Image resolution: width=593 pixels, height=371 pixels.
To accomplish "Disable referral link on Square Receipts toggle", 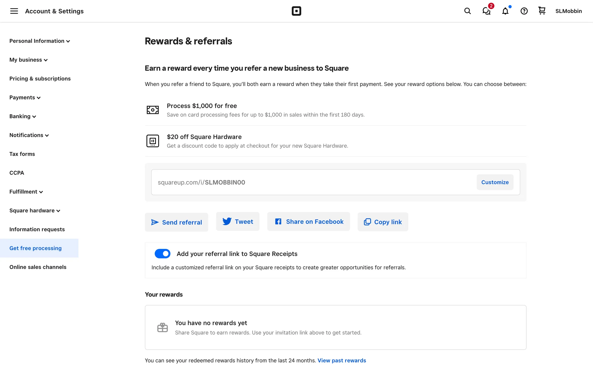I will click(x=162, y=254).
